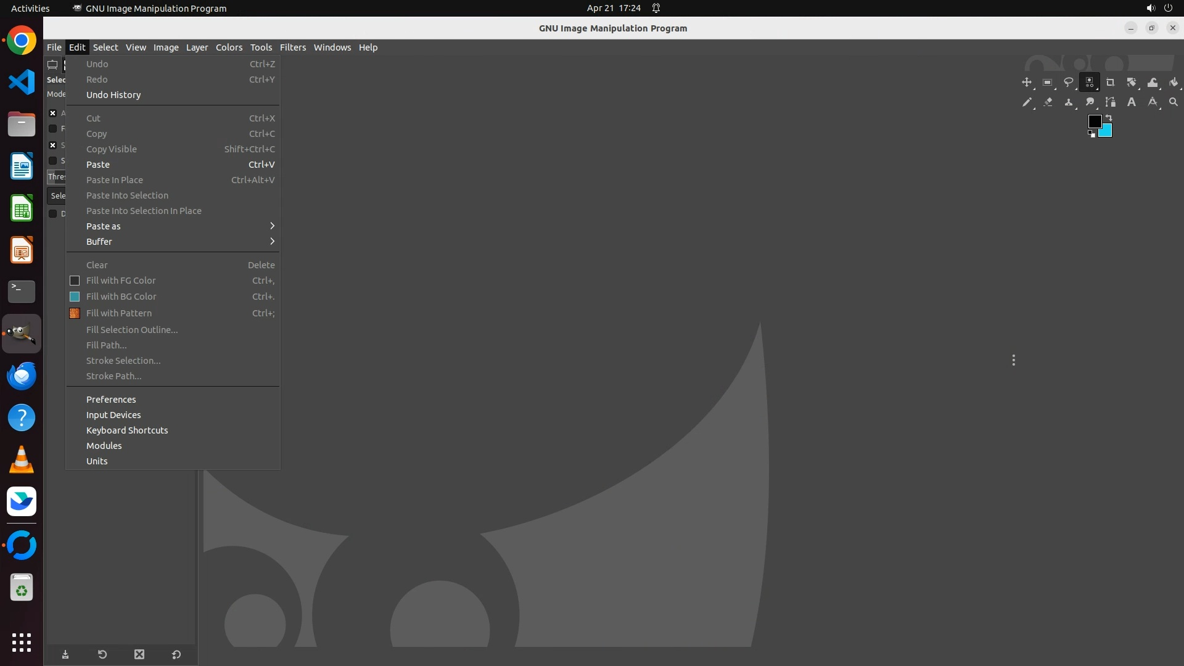1184x666 pixels.
Task: Open the Filters menu
Action: click(292, 47)
